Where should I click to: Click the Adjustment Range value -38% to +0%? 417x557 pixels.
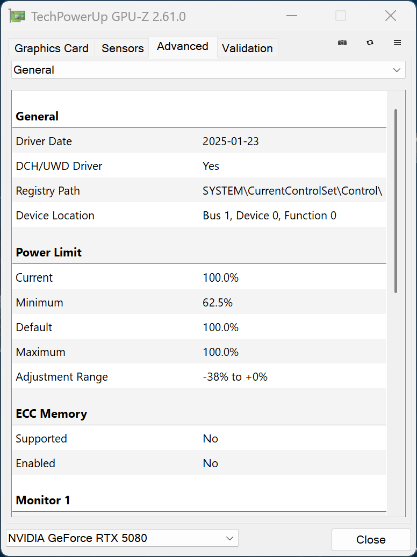point(235,377)
